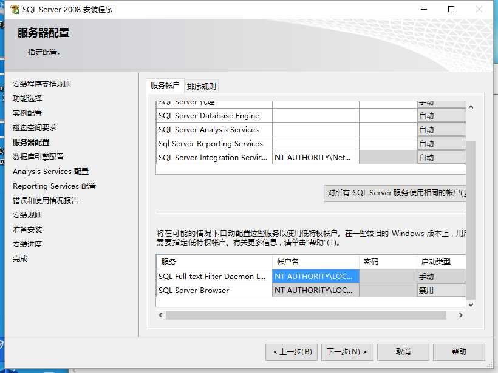The height and width of the screenshot is (373, 498).
Task: Click the vertical scrollbar thumb
Action: [x=471, y=220]
